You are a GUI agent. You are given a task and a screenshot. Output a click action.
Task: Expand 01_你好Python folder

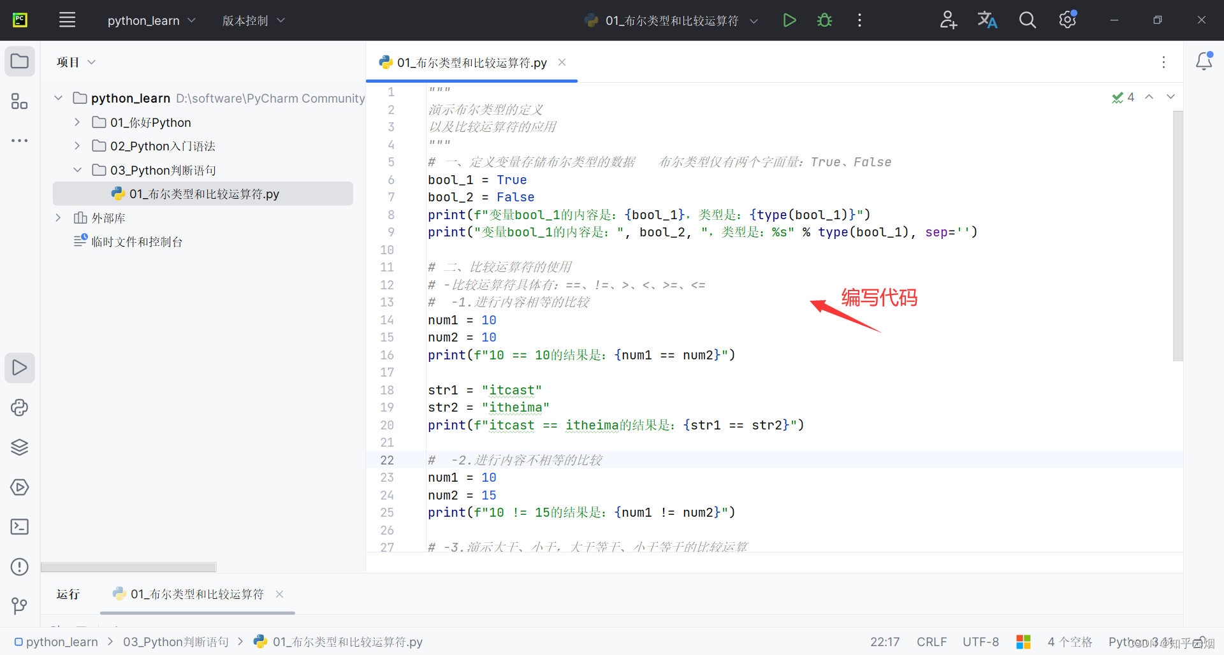pyautogui.click(x=77, y=122)
